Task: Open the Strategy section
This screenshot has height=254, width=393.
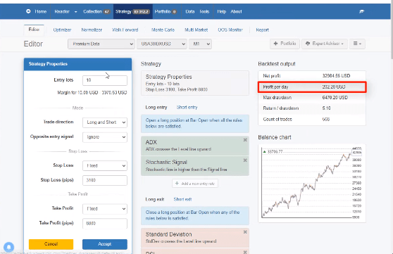Action: 132,11
